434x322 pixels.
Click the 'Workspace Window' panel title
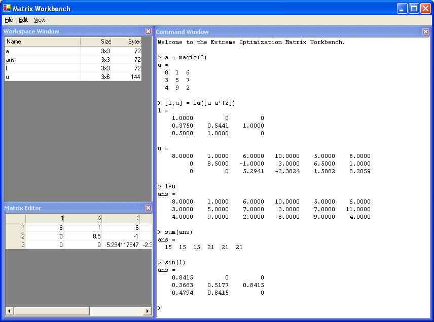coord(31,31)
